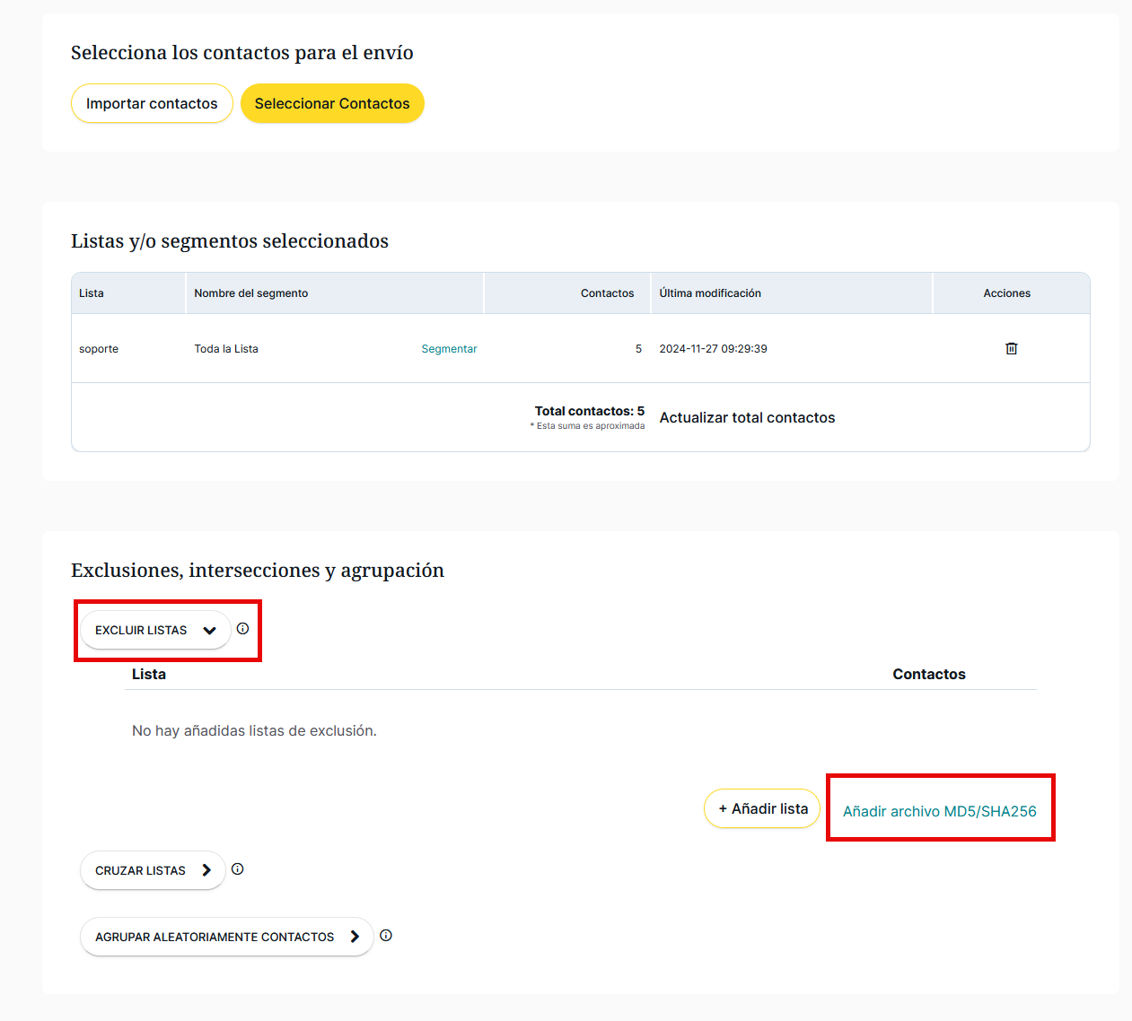Click the Contactos header in exclusion table

coord(928,675)
